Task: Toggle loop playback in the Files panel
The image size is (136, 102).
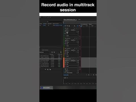Action: tap(48, 69)
